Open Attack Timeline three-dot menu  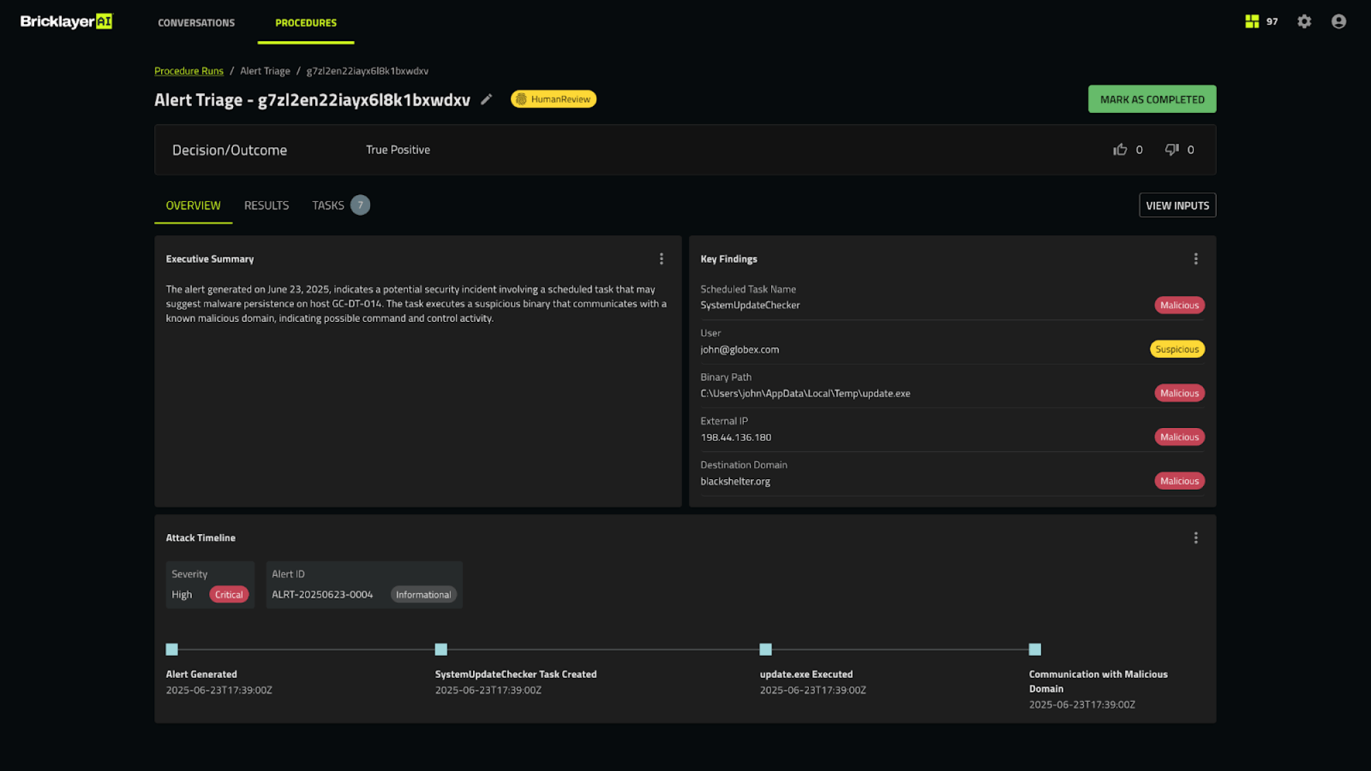[x=1196, y=538]
